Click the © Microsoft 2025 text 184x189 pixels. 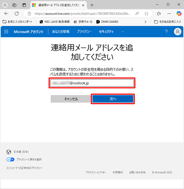pos(162,172)
